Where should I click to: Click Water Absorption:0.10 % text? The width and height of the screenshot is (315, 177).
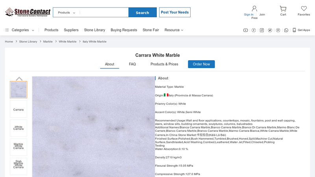point(172,149)
